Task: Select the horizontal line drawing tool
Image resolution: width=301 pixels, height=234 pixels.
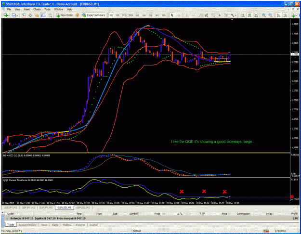Action: coord(194,15)
